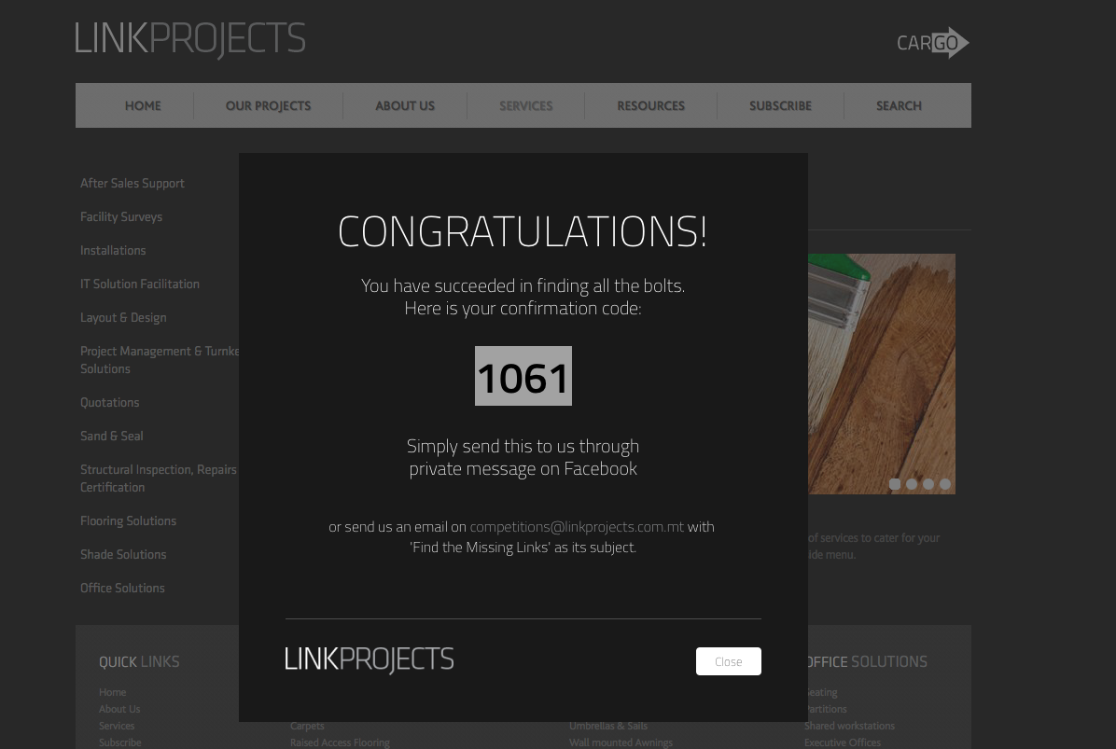1116x749 pixels.
Task: Open Structural Inspection, Repairs Certification
Action: tap(159, 478)
